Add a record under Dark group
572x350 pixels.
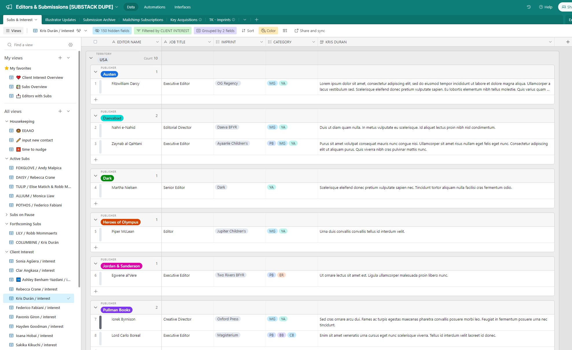96,204
